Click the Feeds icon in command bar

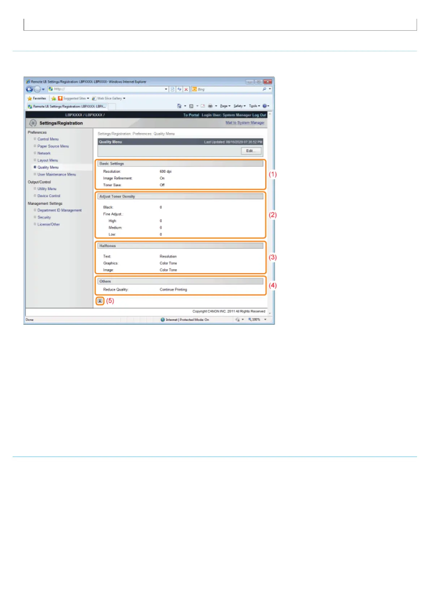(192, 106)
